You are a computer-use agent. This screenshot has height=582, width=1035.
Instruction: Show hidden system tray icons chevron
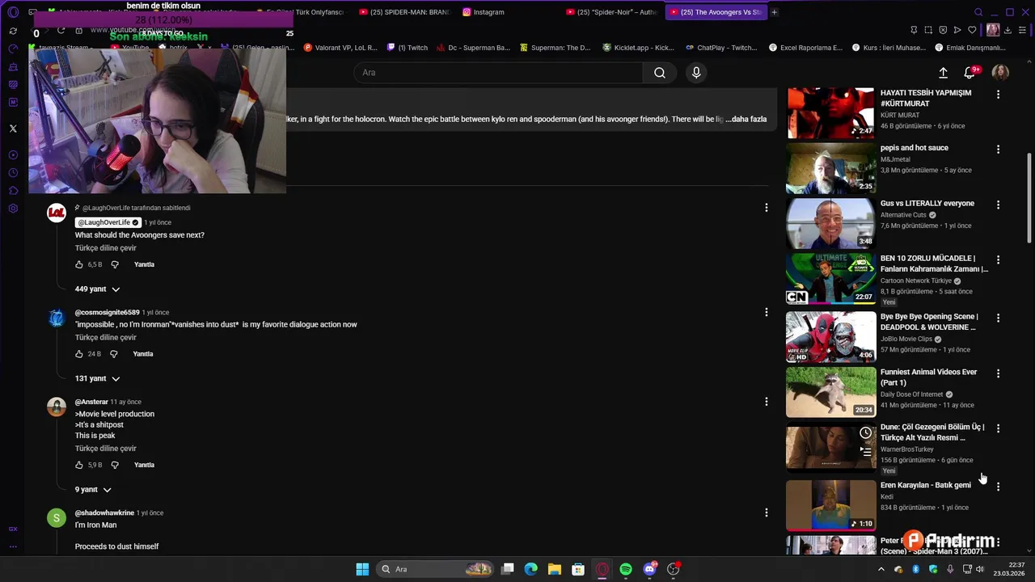(881, 569)
